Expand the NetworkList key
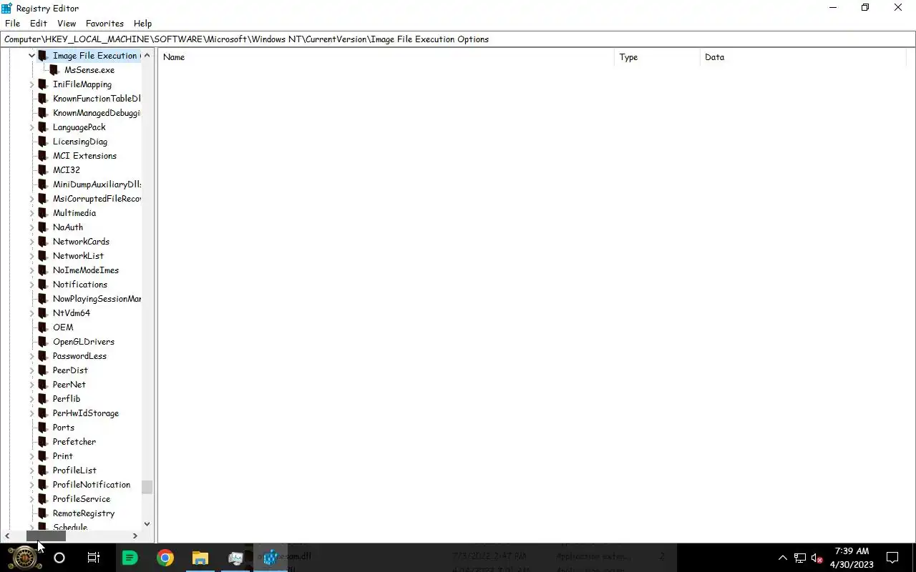Image resolution: width=916 pixels, height=572 pixels. point(31,256)
